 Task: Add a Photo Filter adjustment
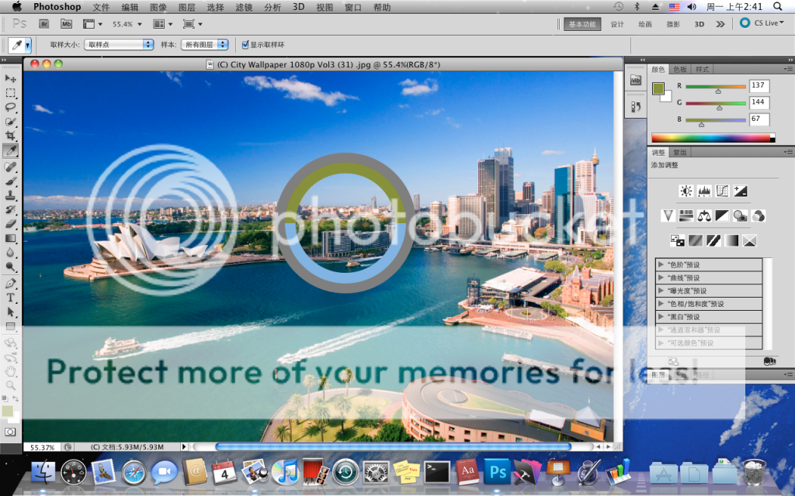pos(740,215)
